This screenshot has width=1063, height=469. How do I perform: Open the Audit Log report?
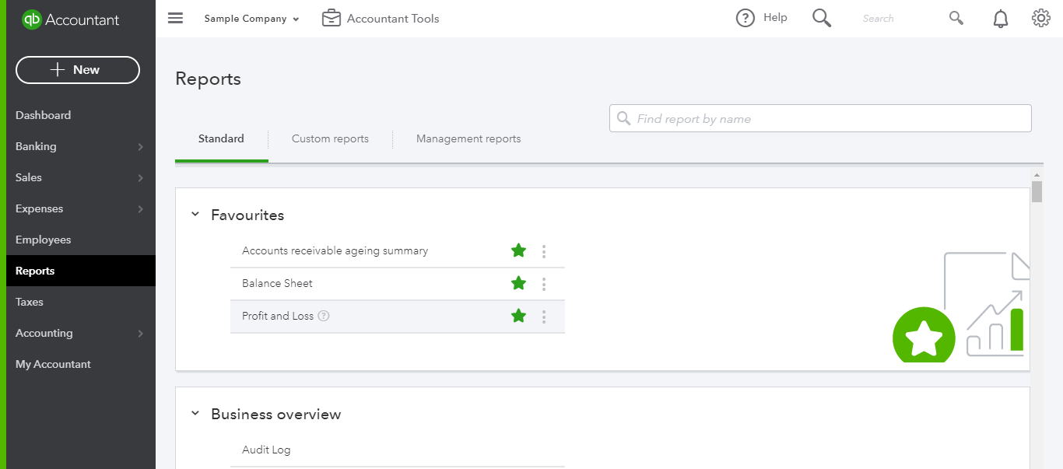(x=266, y=450)
